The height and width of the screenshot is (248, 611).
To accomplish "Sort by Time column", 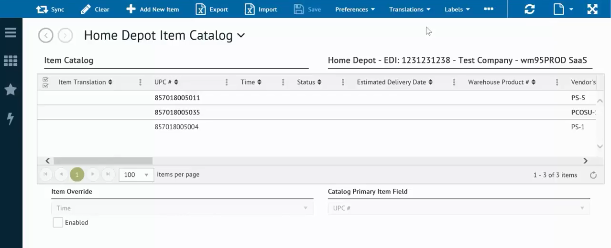I will tap(251, 82).
